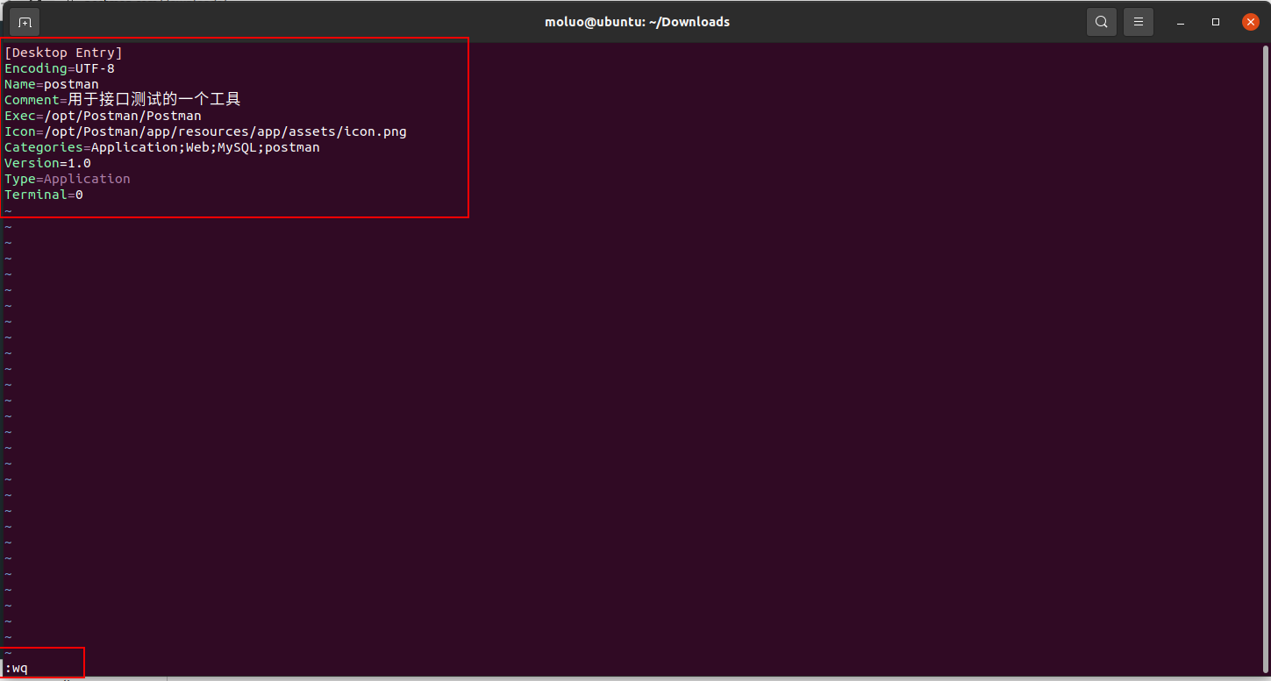The height and width of the screenshot is (681, 1271).
Task: Click the 'Categories=Application;Web;MySQL;postman' line
Action: (162, 147)
